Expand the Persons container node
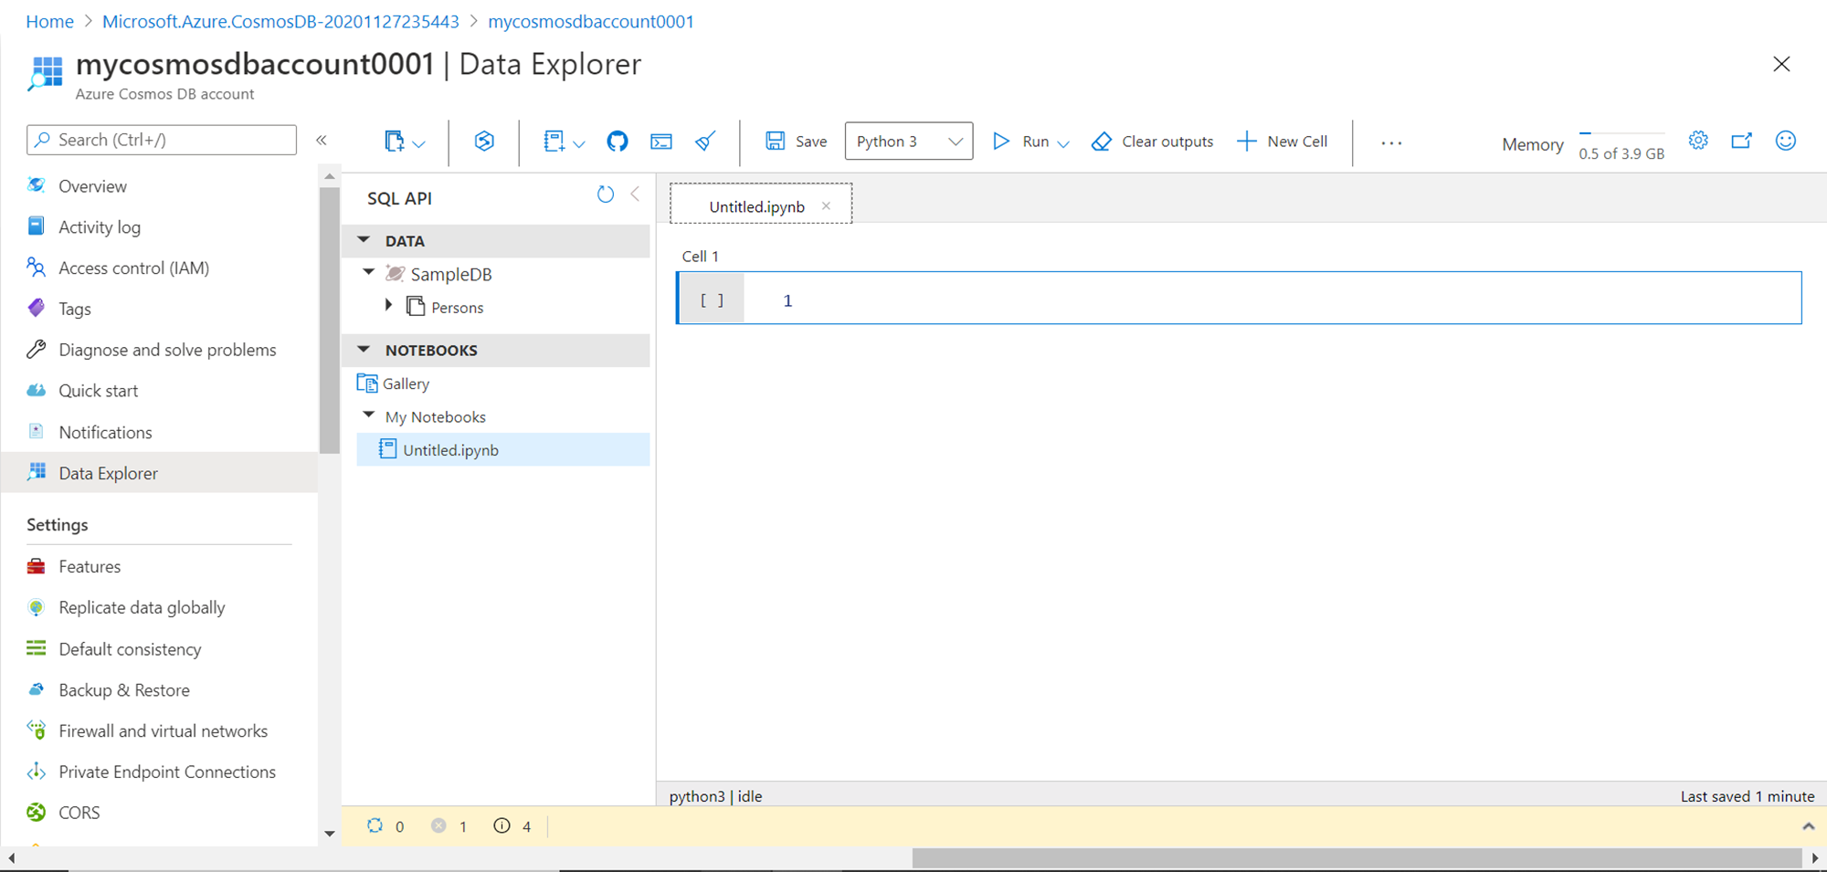Screen dimensions: 1827x872 tap(389, 306)
